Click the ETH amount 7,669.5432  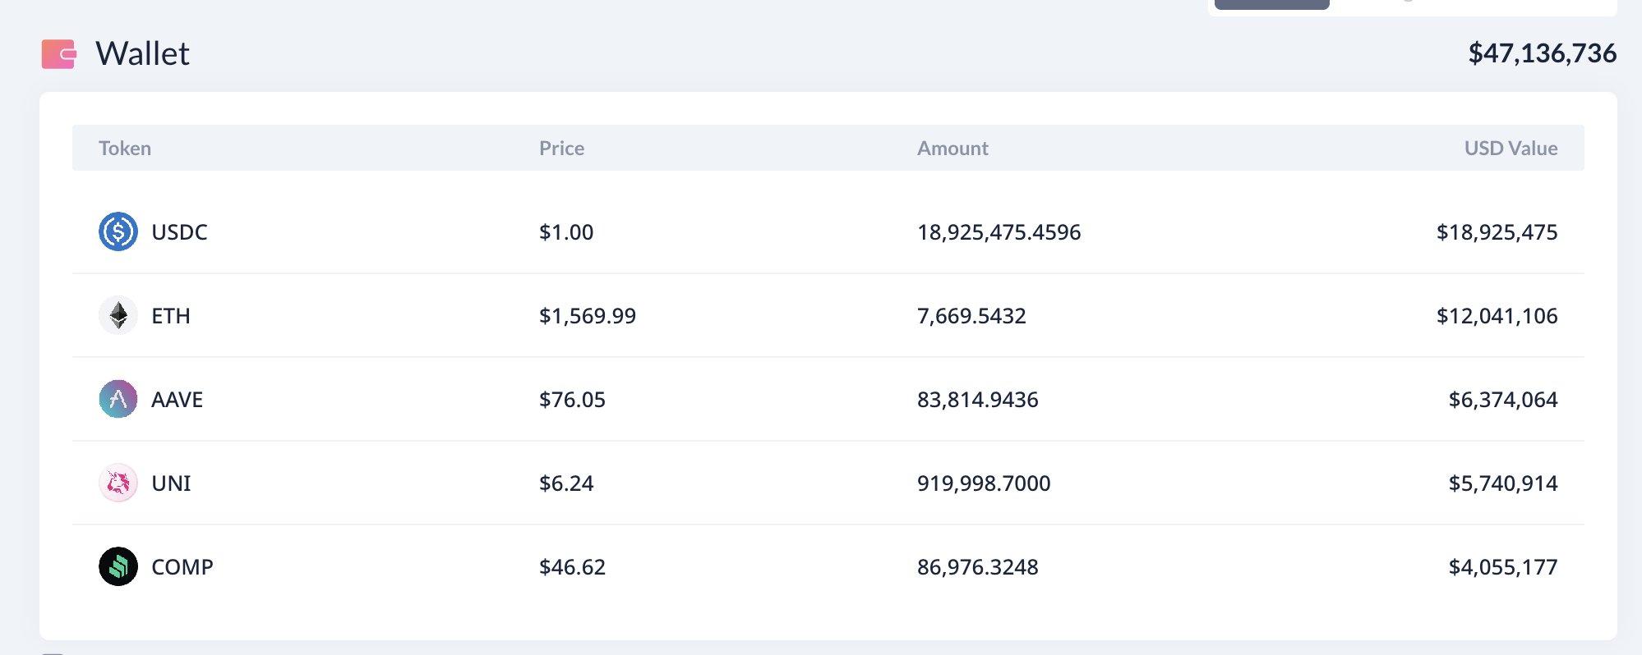pos(971,316)
